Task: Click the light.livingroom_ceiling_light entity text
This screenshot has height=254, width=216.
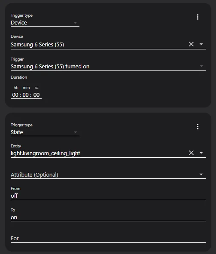Action: (45, 153)
